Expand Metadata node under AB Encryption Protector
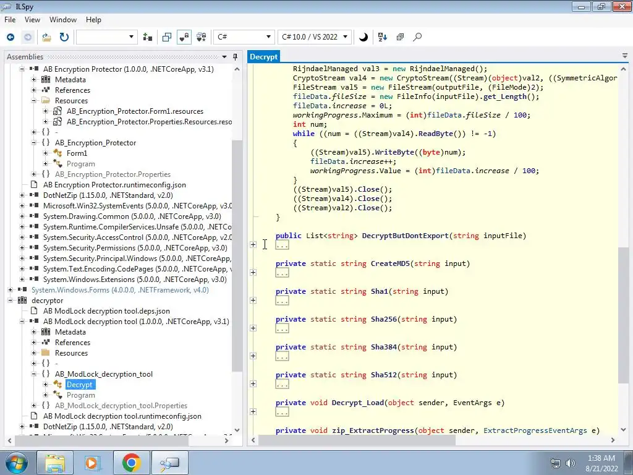 coord(34,80)
